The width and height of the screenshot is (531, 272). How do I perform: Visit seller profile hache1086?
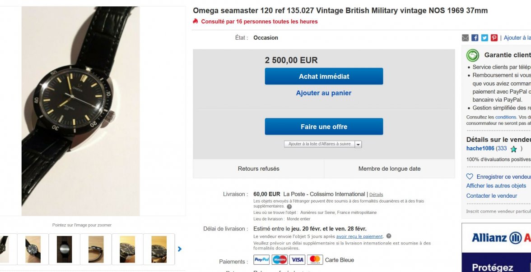pos(480,149)
